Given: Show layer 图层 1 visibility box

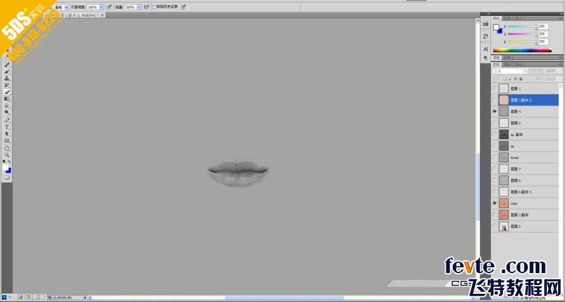Looking at the screenshot, I should [x=495, y=89].
